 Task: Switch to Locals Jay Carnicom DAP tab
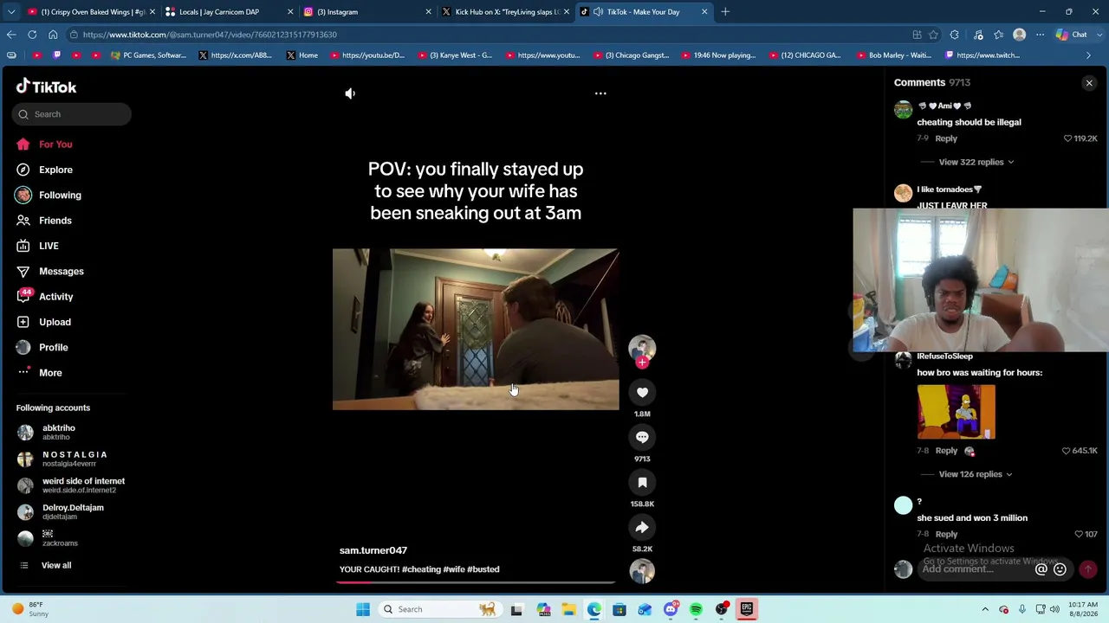(x=229, y=12)
